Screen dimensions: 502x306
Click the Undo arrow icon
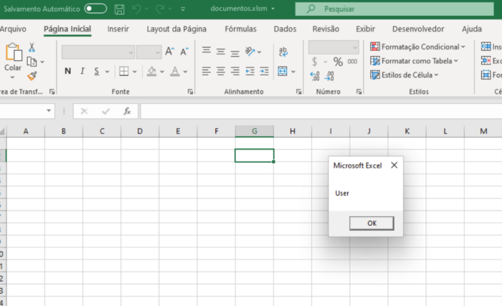point(137,9)
